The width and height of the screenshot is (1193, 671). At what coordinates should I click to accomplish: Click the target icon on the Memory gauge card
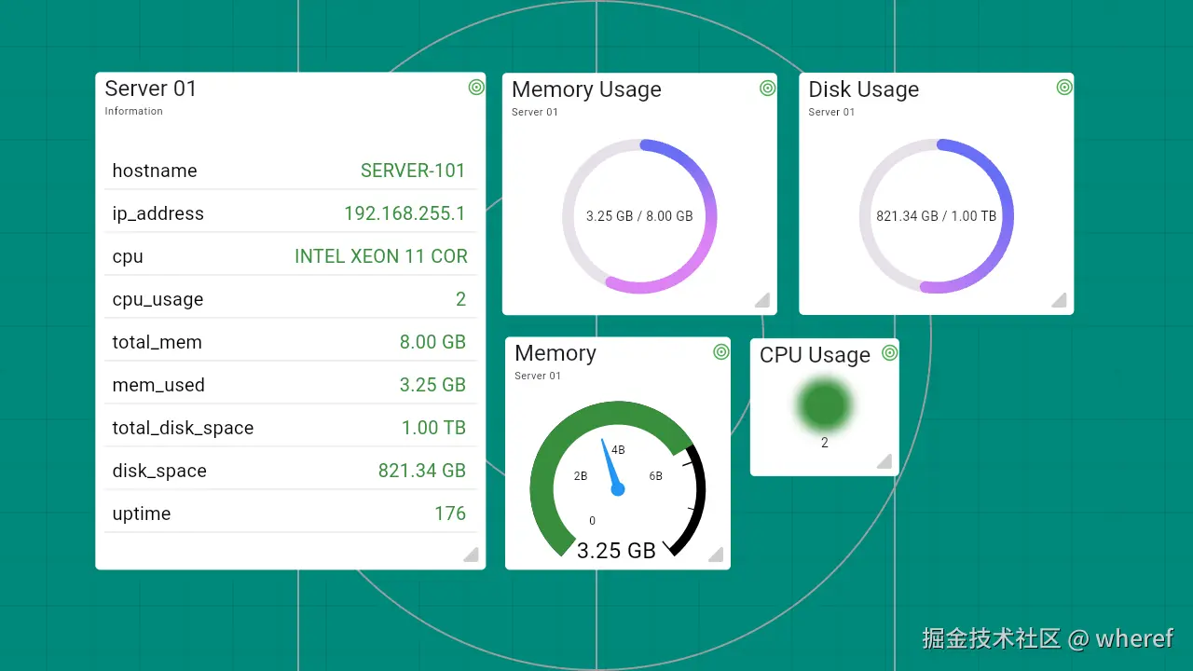720,351
